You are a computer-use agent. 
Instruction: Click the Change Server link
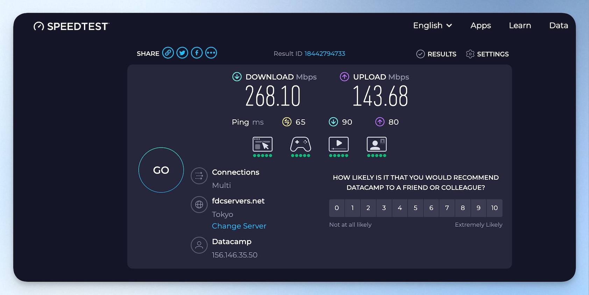point(239,226)
